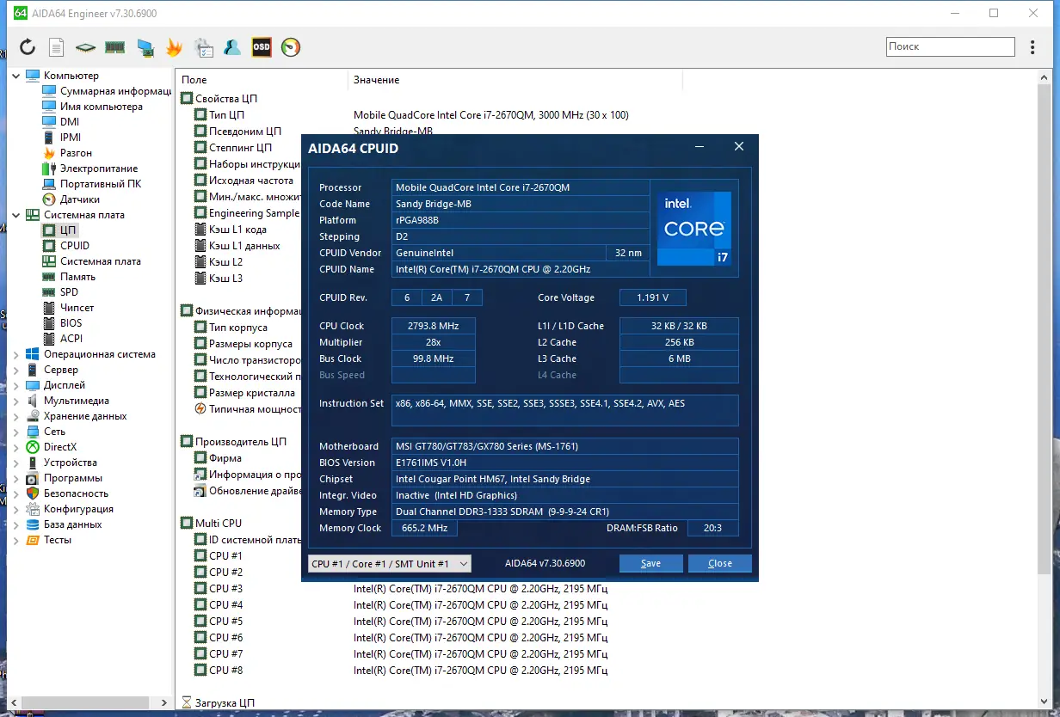
Task: Click the speedometer gauge toolbar icon
Action: (291, 47)
